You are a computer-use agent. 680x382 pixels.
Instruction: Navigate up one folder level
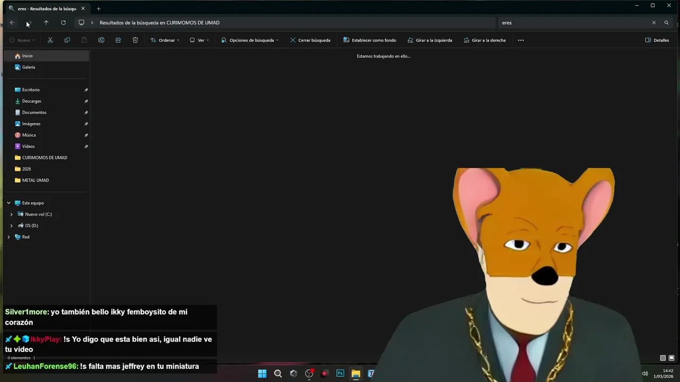[x=46, y=23]
